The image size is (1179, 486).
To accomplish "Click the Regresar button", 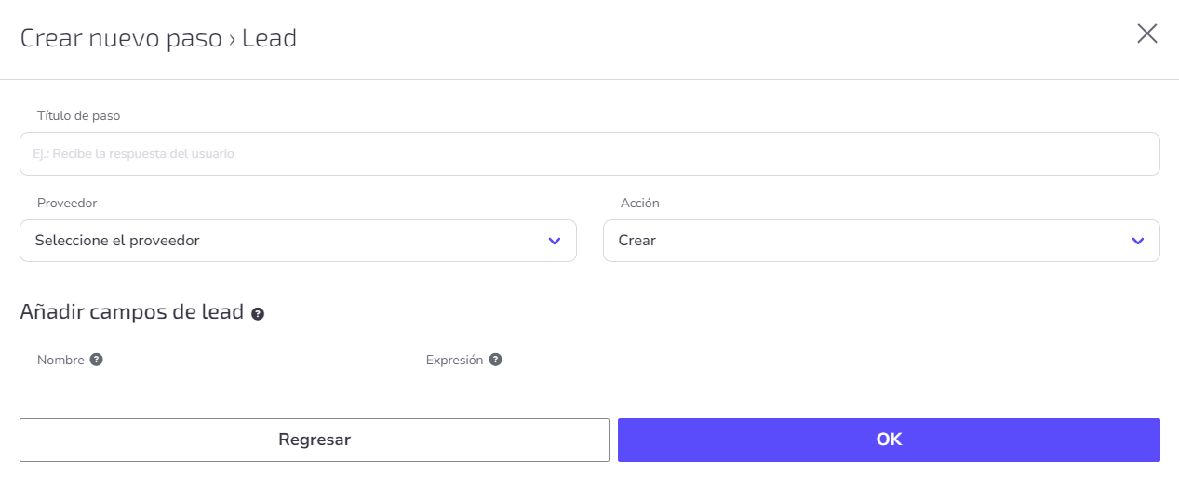I will coord(315,440).
